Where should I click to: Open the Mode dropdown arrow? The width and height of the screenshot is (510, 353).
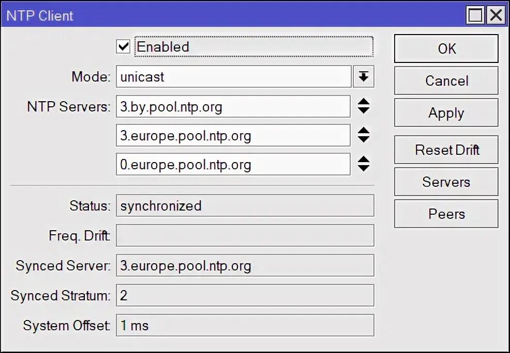tap(364, 76)
